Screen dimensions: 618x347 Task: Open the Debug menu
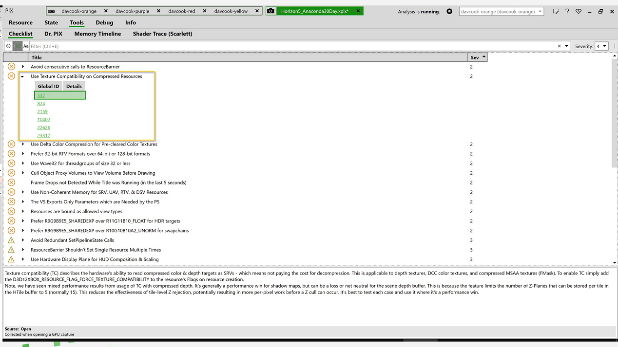tap(104, 22)
